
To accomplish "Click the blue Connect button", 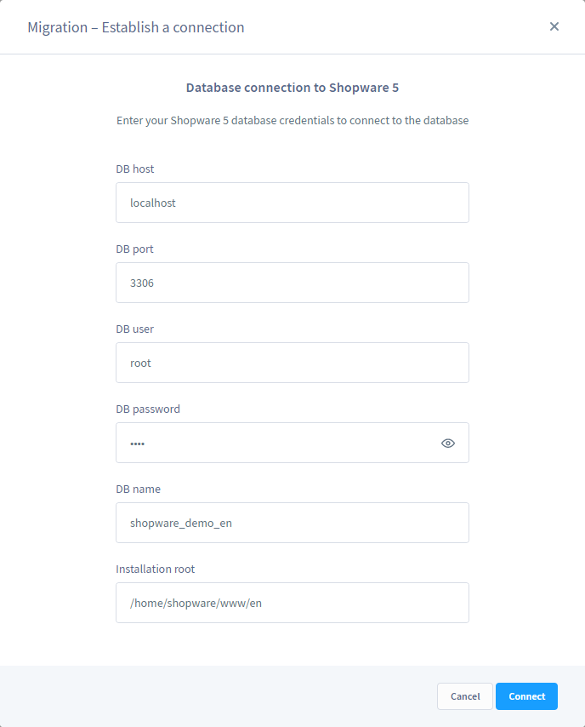I will (526, 696).
